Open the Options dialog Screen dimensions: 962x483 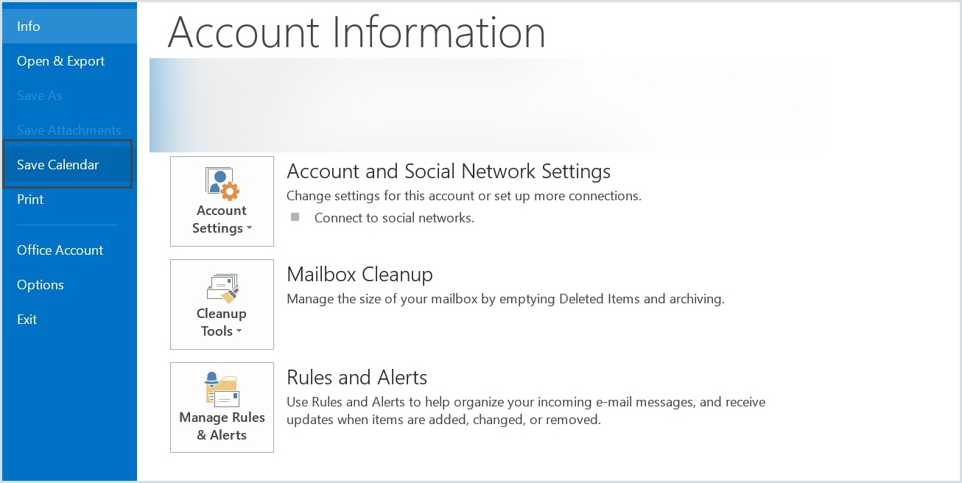tap(41, 284)
